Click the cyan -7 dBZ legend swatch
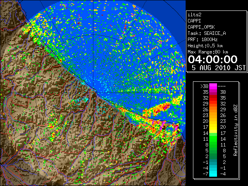Viewport: 248px width, 186px height. [x=213, y=174]
